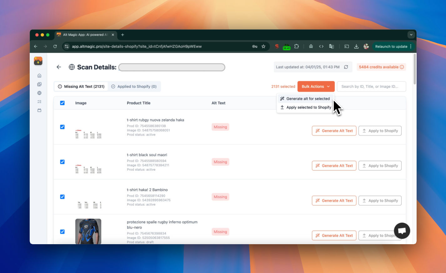Open the t-shirt haka! 2 Bambino thumbnail
Screen dimensions: 446x273
[89, 205]
